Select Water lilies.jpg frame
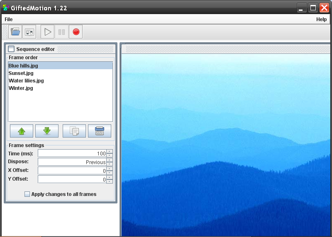Image resolution: width=332 pixels, height=237 pixels. point(60,80)
